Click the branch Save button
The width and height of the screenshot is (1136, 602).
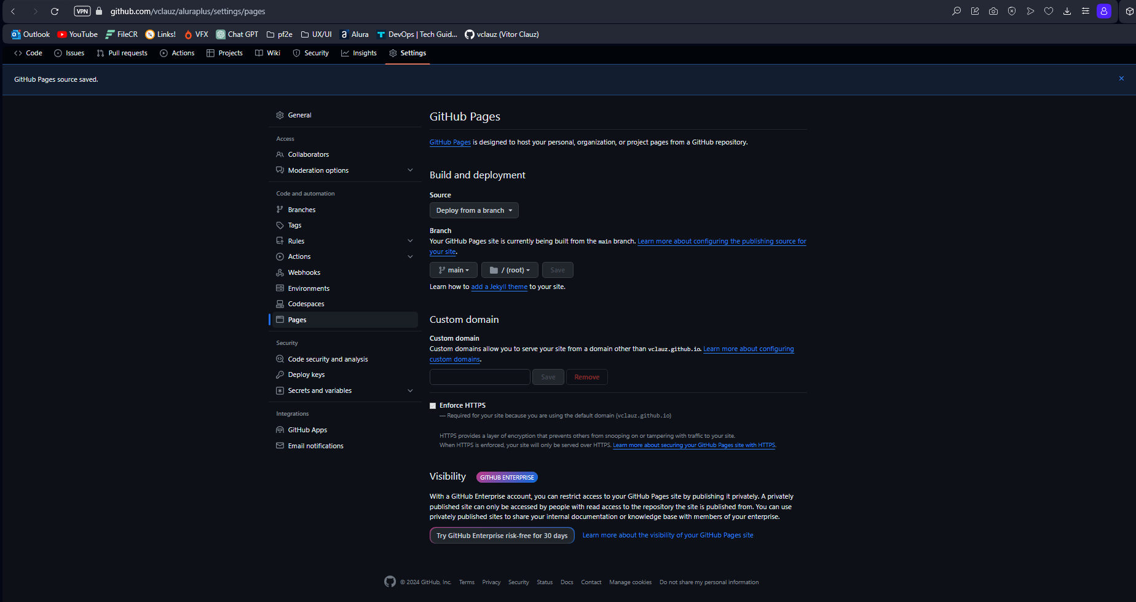[x=558, y=270]
